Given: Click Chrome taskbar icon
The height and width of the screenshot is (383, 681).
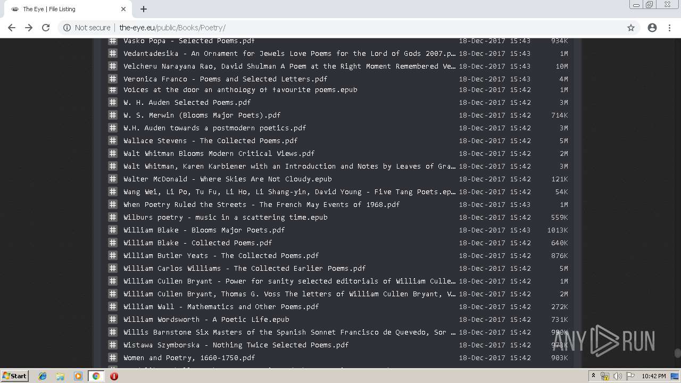Looking at the screenshot, I should (x=96, y=376).
